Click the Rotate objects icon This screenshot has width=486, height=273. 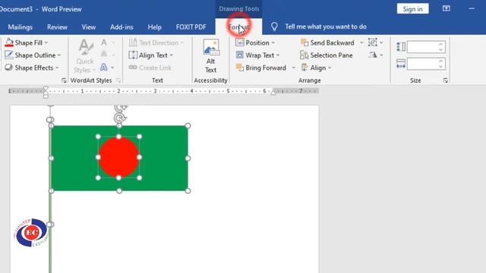[373, 55]
